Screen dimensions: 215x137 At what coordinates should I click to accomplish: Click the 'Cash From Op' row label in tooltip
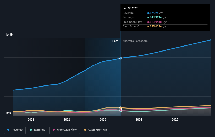(132, 27)
